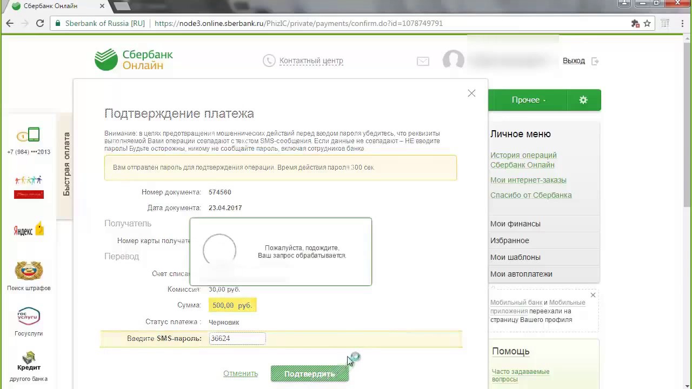Viewport: 692px width, 389px height.
Task: Close the payment confirmation dialog
Action: click(471, 93)
